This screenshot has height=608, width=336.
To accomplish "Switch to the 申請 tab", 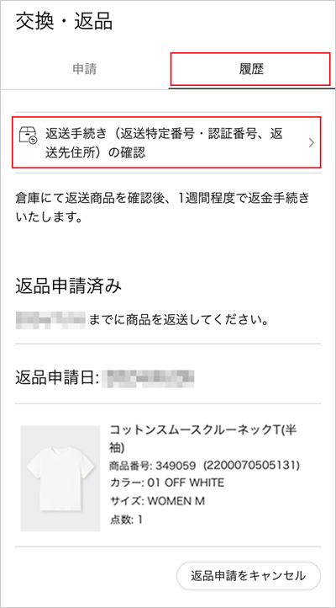I will click(x=84, y=70).
